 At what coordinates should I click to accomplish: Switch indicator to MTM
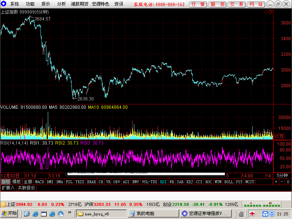click(x=218, y=182)
